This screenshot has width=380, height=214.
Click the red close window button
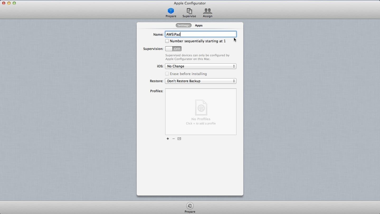click(x=4, y=3)
